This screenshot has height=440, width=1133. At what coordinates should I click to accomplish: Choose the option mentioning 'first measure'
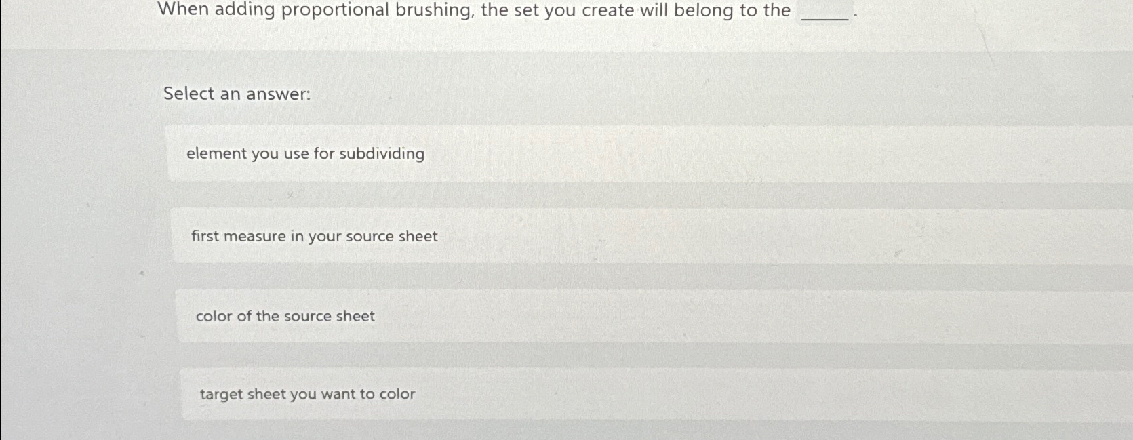314,236
